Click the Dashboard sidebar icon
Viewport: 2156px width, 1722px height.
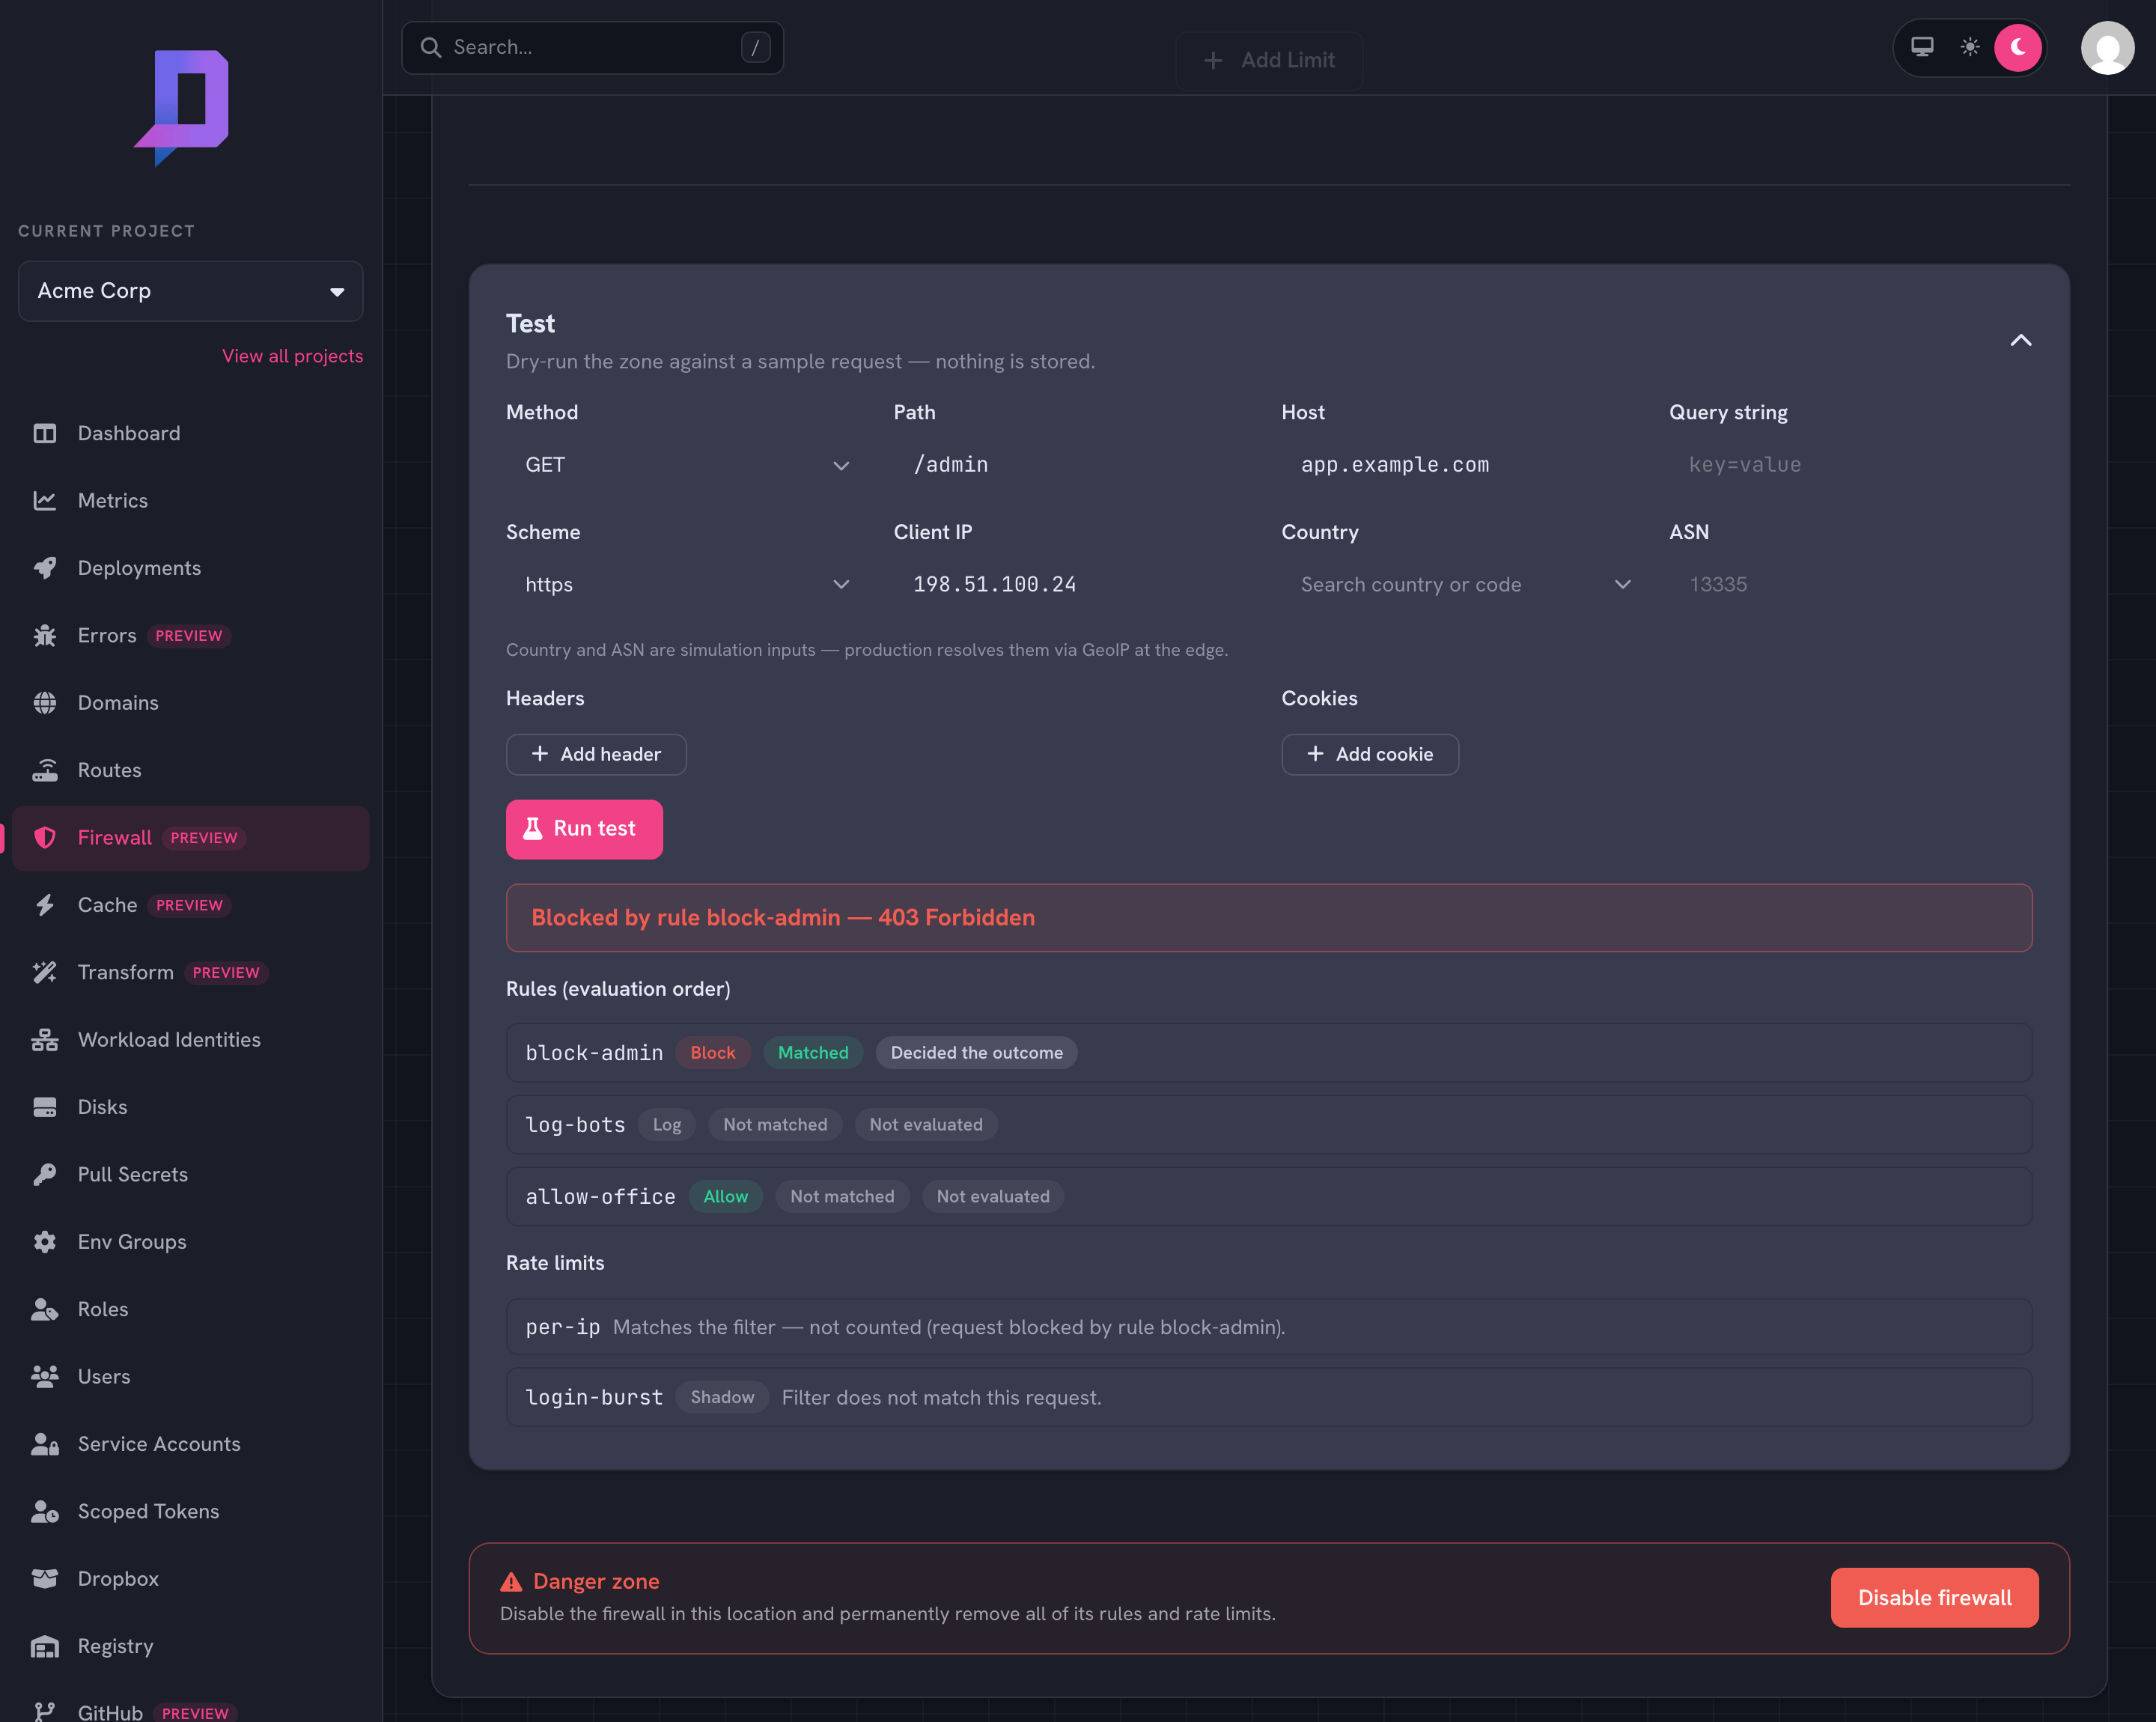click(x=45, y=433)
